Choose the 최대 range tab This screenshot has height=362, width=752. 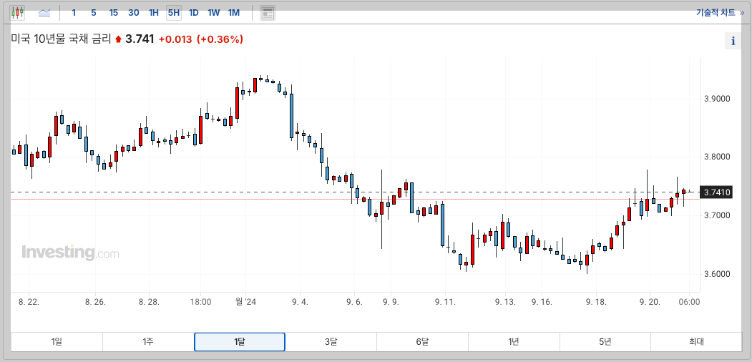point(696,342)
